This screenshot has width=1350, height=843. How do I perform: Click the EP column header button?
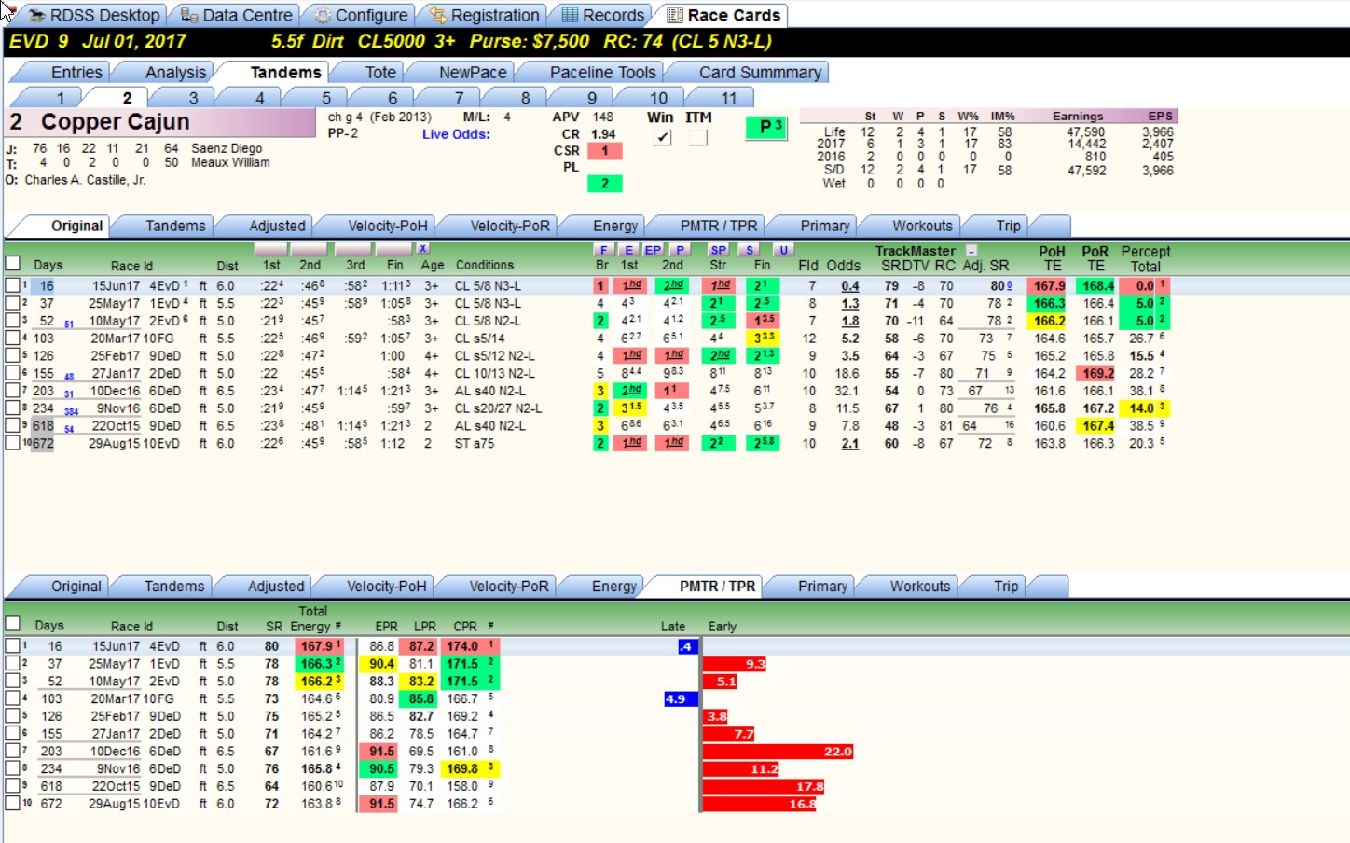[653, 250]
